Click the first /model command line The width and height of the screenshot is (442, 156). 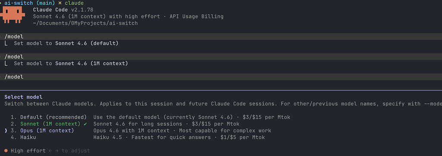(x=221, y=37)
